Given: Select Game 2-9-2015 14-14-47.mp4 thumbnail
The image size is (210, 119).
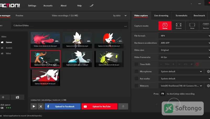Looking at the screenshot, I should 45,59.
